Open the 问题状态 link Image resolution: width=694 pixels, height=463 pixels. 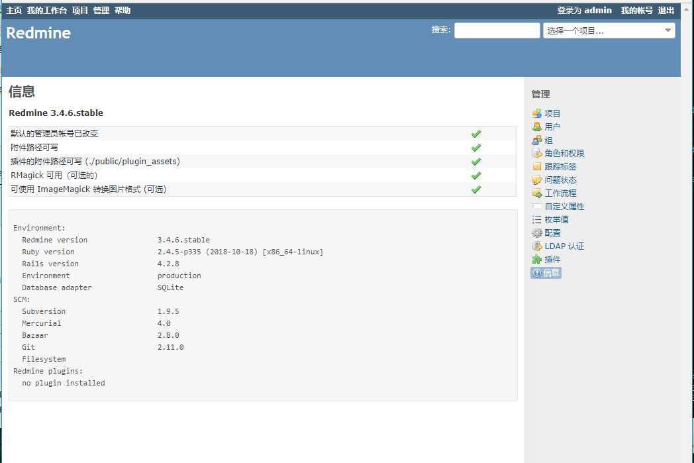[560, 180]
